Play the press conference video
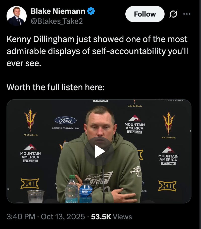The image size is (201, 229). click(x=99, y=151)
